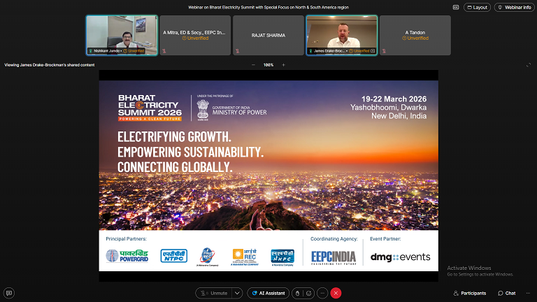Click the fullscreen expand icon for shared content
This screenshot has width=537, height=302.
[528, 65]
